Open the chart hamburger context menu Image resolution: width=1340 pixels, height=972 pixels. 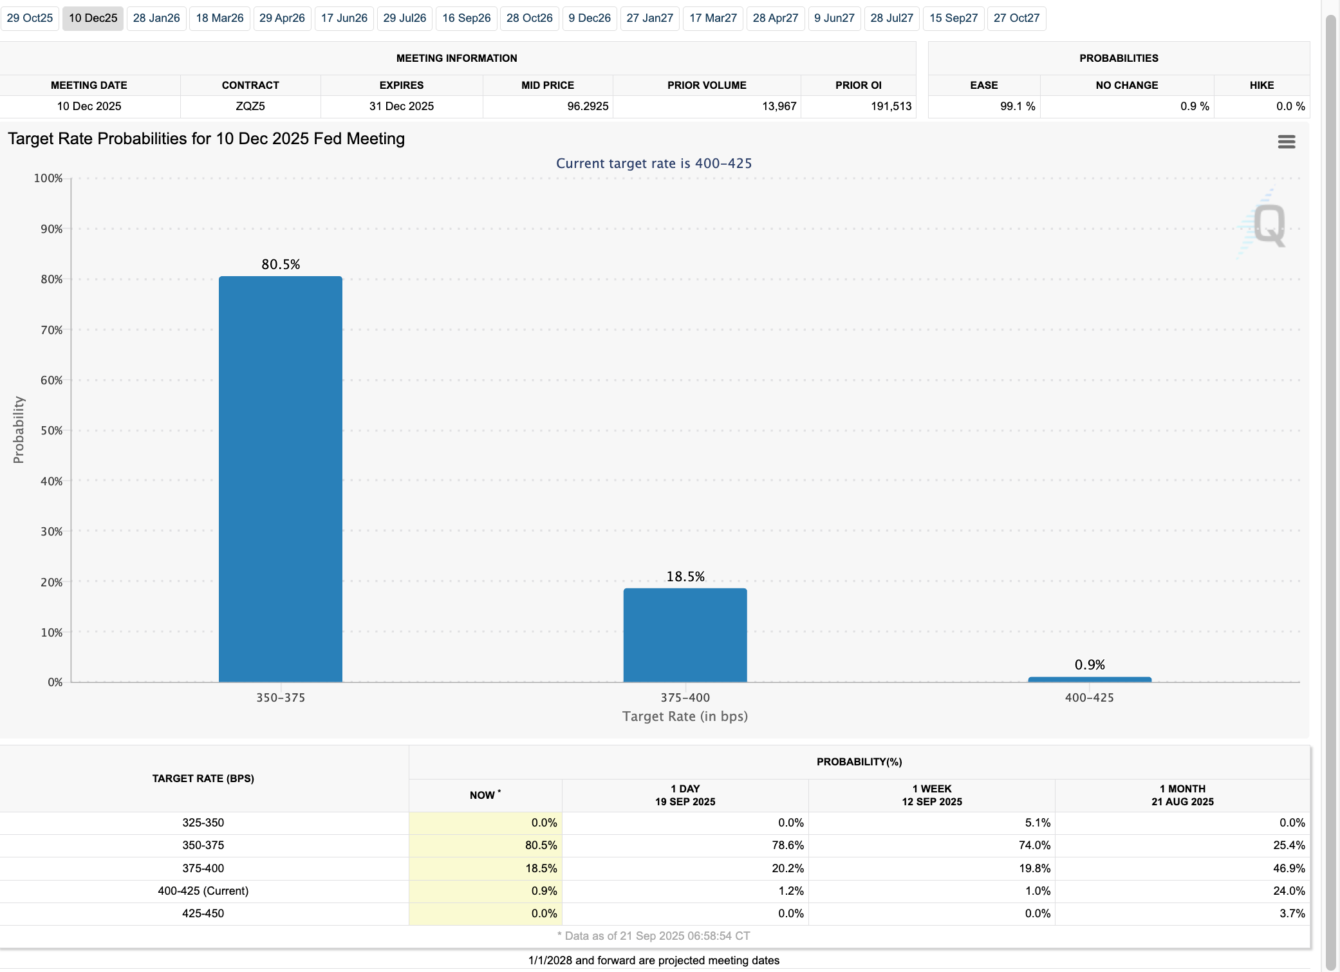(1286, 142)
